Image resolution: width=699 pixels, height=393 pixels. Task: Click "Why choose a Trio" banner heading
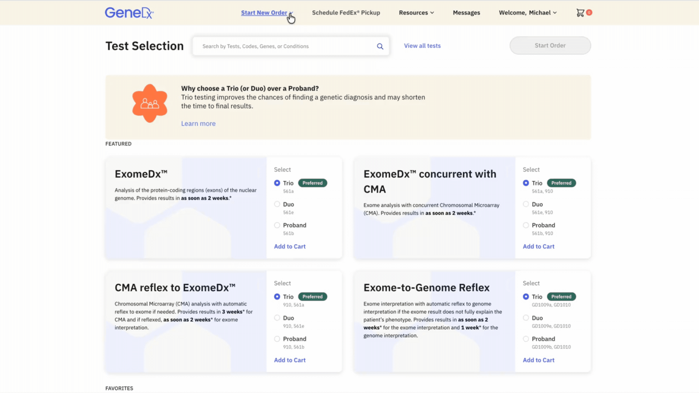250,88
